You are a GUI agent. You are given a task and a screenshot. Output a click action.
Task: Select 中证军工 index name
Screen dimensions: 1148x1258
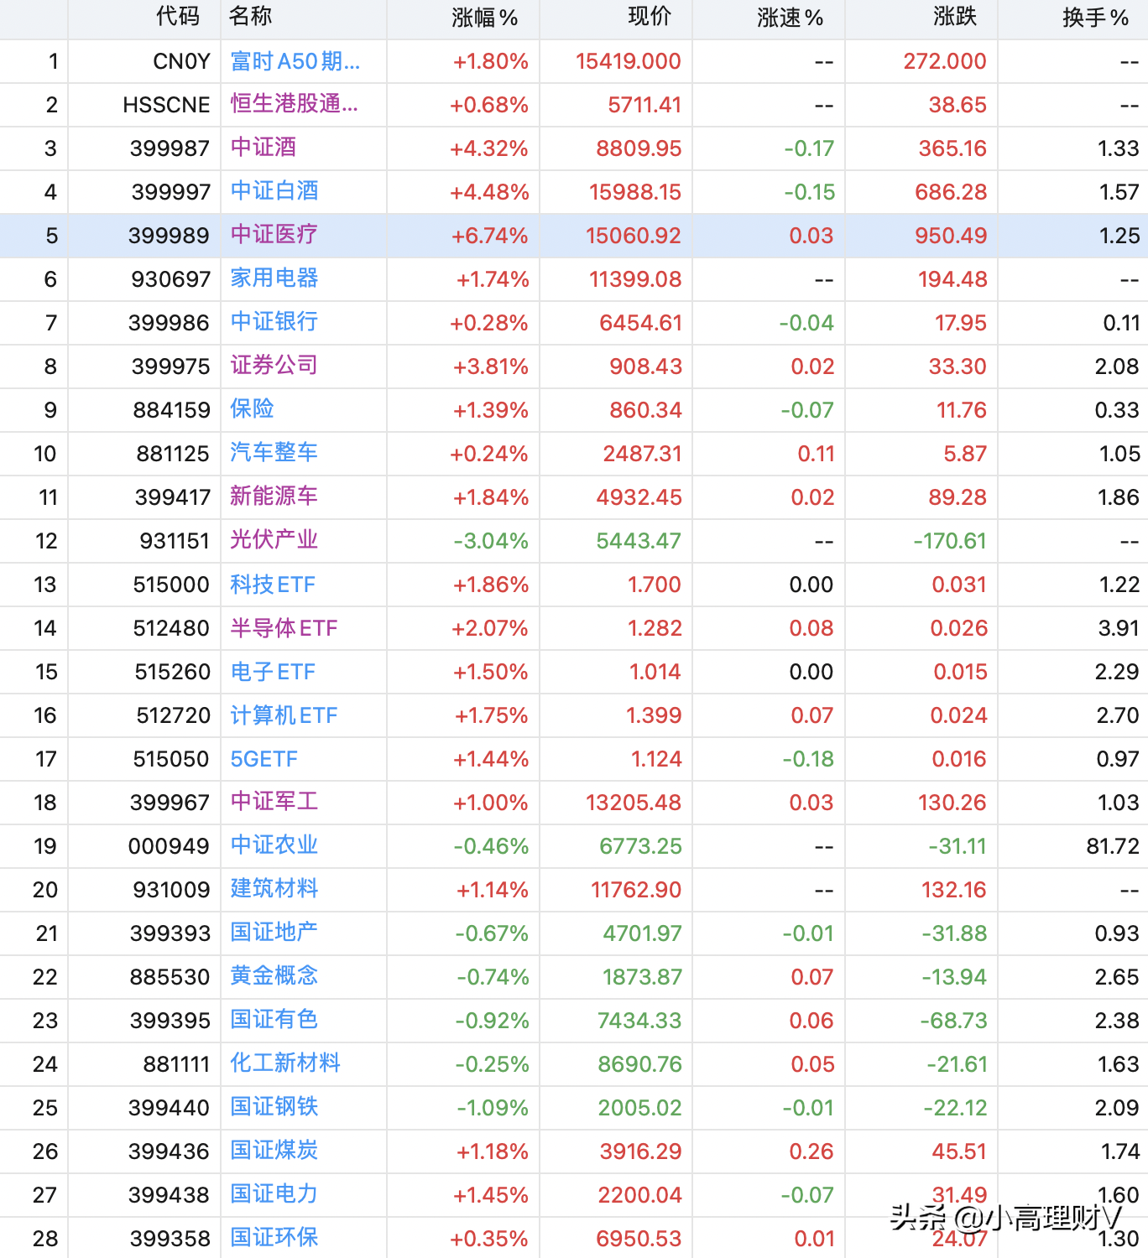click(x=274, y=803)
